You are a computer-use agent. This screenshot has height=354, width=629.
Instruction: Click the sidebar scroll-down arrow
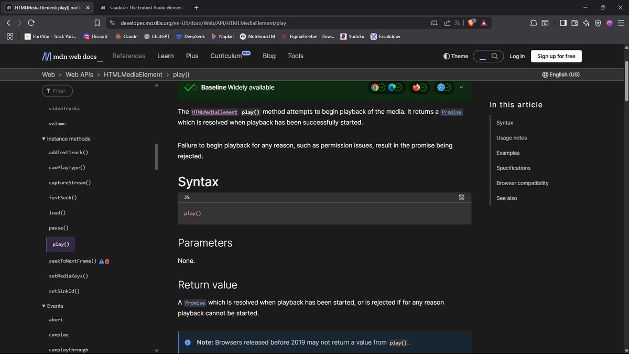[157, 350]
